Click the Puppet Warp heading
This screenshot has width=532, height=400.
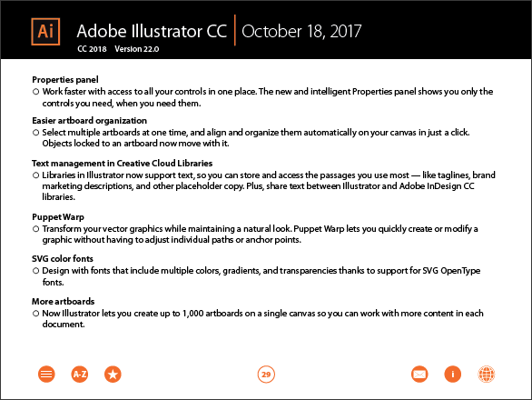pyautogui.click(x=58, y=217)
